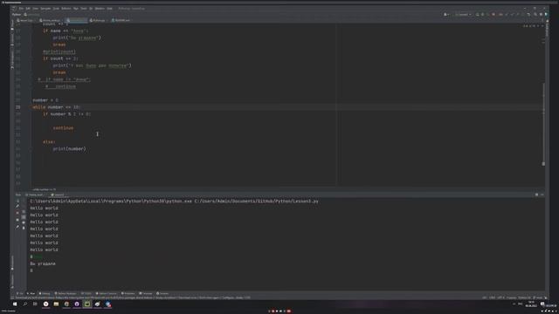The width and height of the screenshot is (559, 314).
Task: Open the Window menu
Action: 100,9
